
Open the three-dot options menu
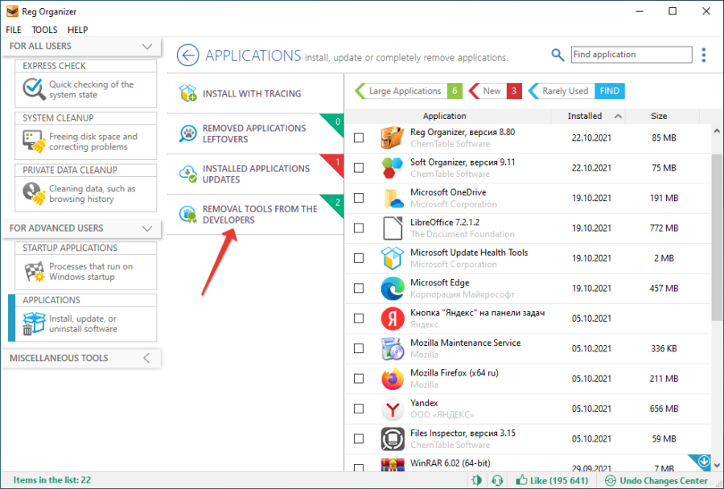704,55
